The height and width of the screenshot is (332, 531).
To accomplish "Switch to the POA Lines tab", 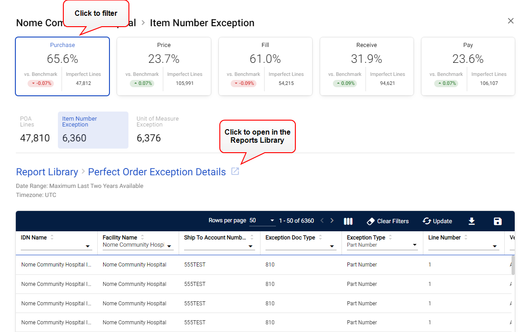I will 35,129.
